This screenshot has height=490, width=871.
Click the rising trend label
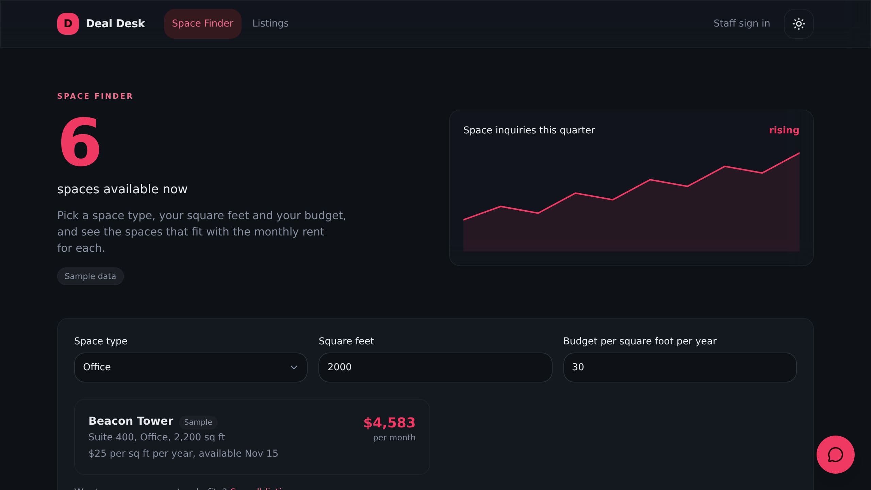click(784, 130)
